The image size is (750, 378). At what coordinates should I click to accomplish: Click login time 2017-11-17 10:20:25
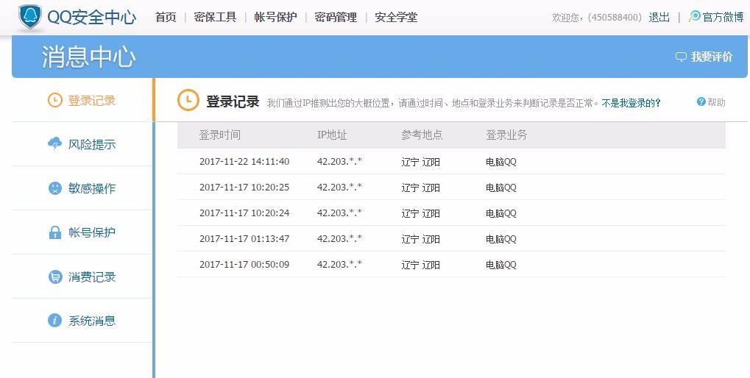244,188
